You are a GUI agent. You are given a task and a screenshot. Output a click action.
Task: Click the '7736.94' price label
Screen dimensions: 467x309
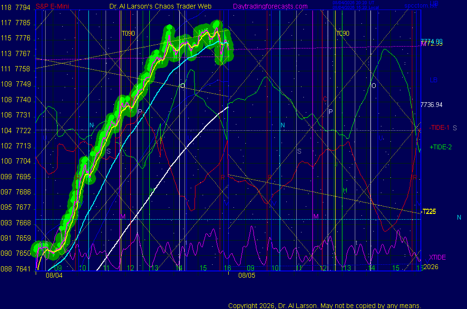pos(431,105)
